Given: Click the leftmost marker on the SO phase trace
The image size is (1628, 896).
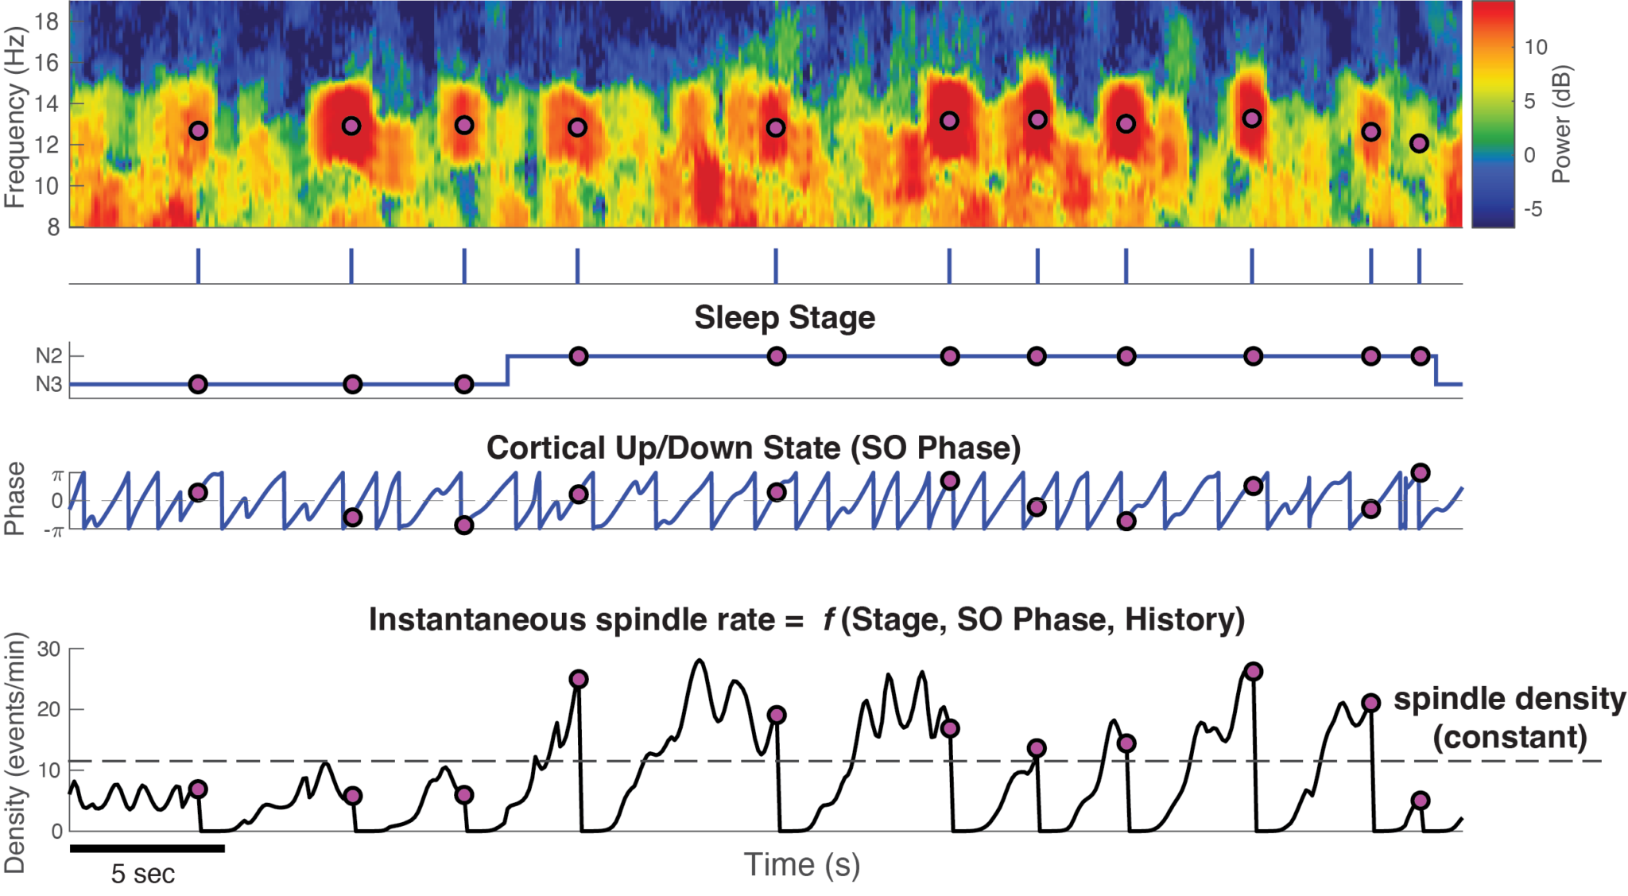Looking at the screenshot, I should click(x=198, y=493).
